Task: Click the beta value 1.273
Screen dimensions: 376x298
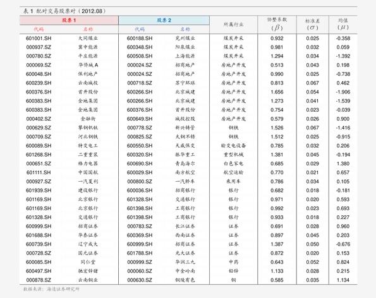Action: 277,101
